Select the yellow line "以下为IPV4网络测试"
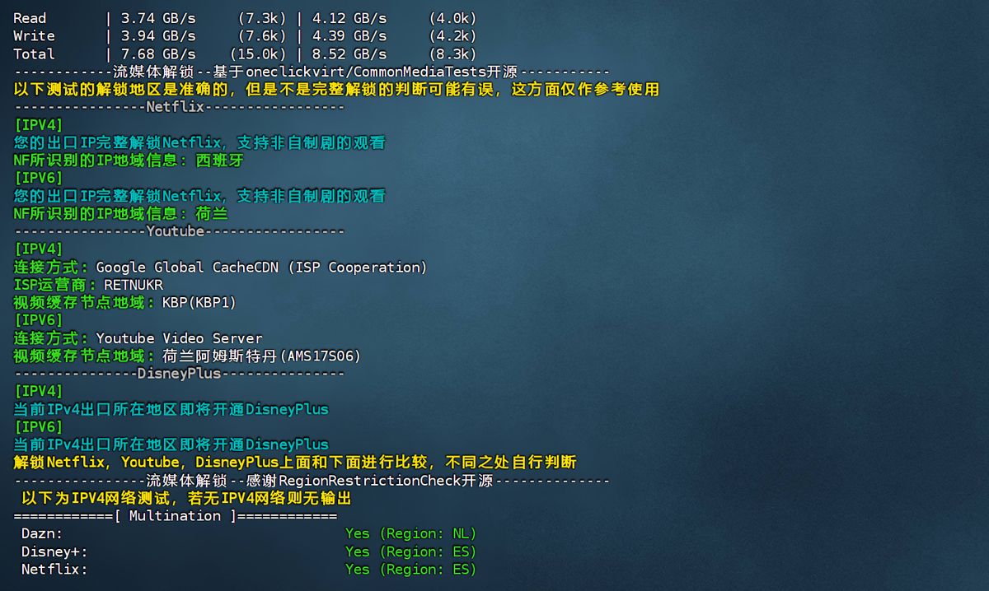This screenshot has width=989, height=591. [187, 499]
